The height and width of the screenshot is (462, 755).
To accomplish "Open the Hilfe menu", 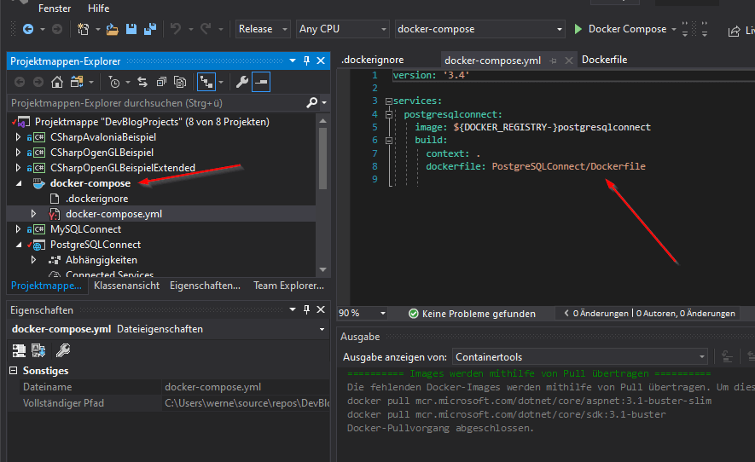I will point(98,9).
